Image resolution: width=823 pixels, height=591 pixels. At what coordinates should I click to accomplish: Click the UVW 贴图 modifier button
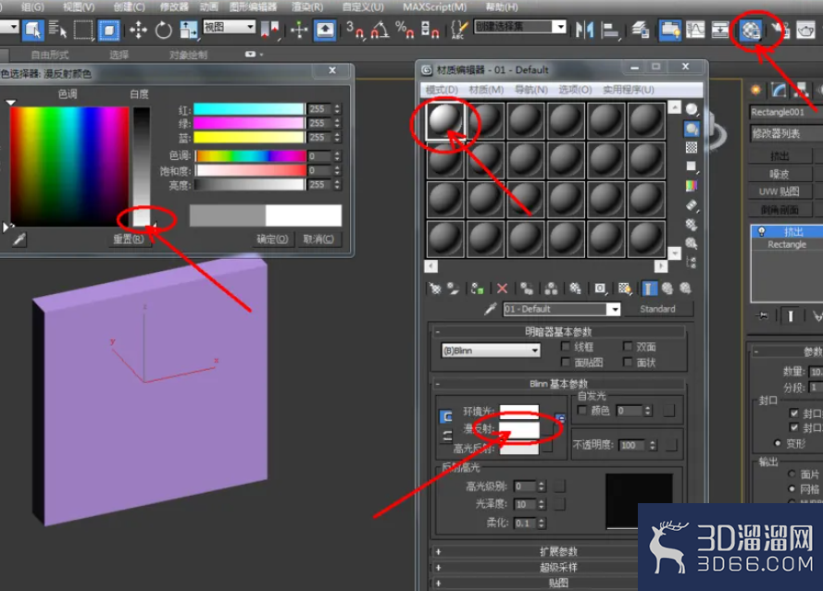779,191
